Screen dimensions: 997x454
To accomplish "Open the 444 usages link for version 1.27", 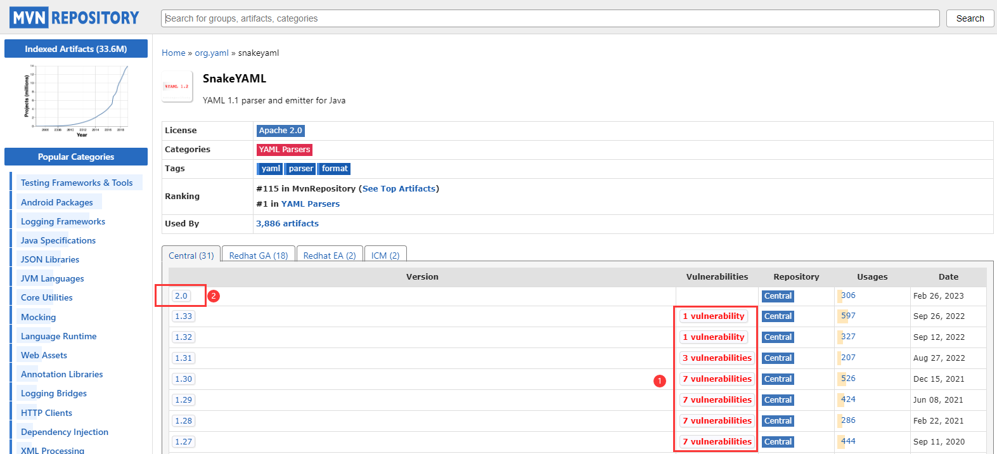I will click(848, 441).
